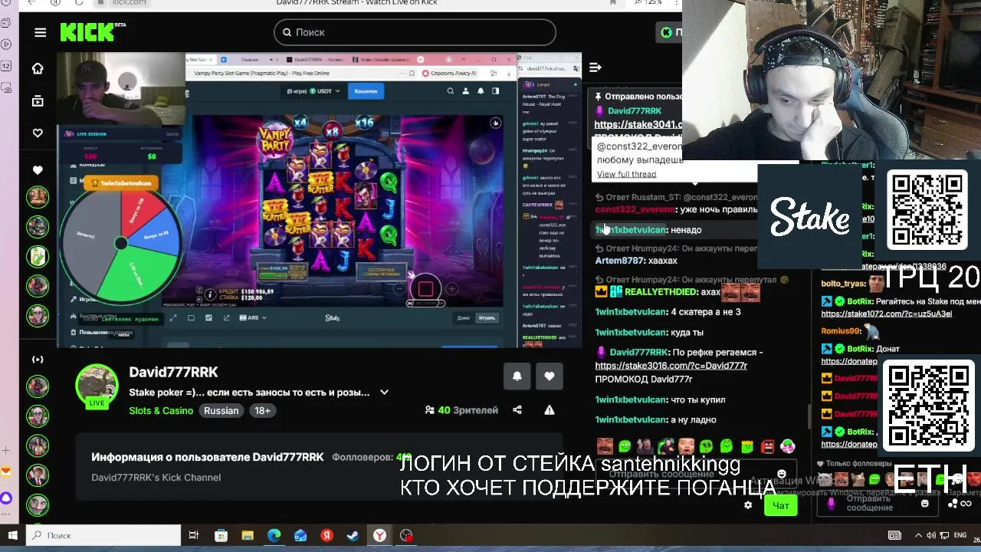Click the Windows taskbar search box

[103, 535]
